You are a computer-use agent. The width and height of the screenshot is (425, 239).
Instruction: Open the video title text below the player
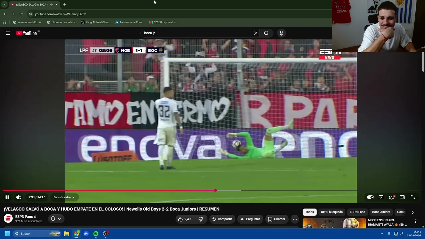pyautogui.click(x=112, y=209)
